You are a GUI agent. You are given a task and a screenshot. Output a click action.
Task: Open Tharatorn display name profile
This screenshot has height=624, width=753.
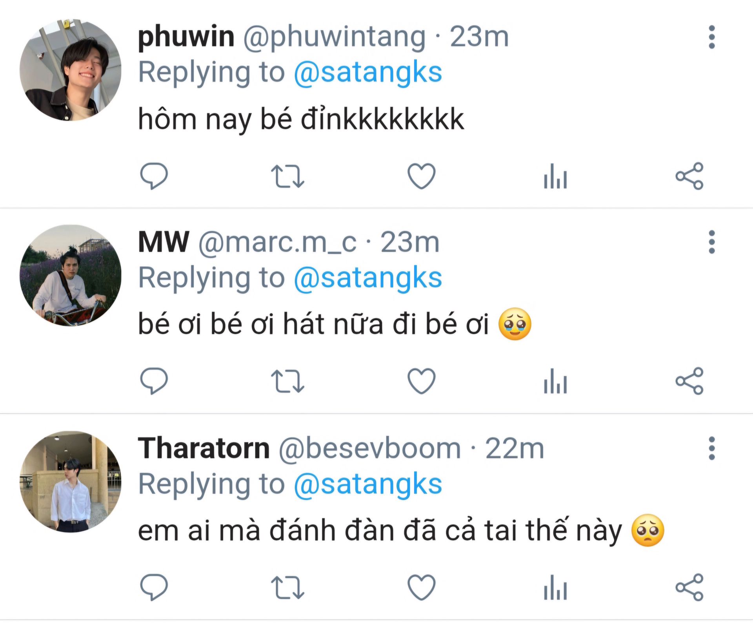click(204, 448)
